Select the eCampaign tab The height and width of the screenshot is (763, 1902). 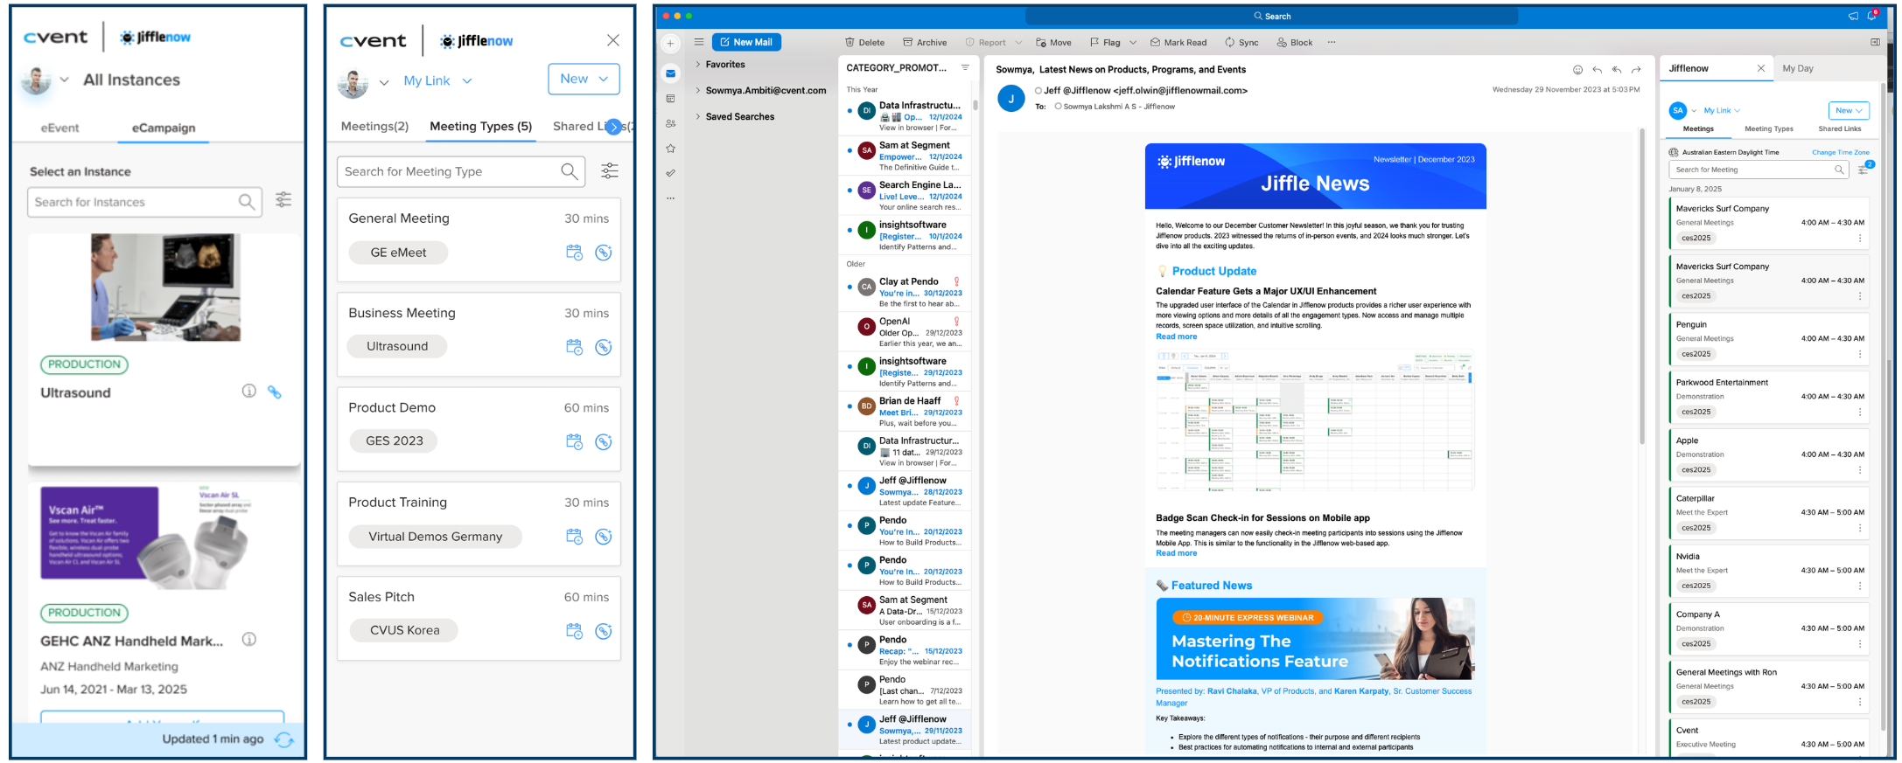click(x=164, y=128)
